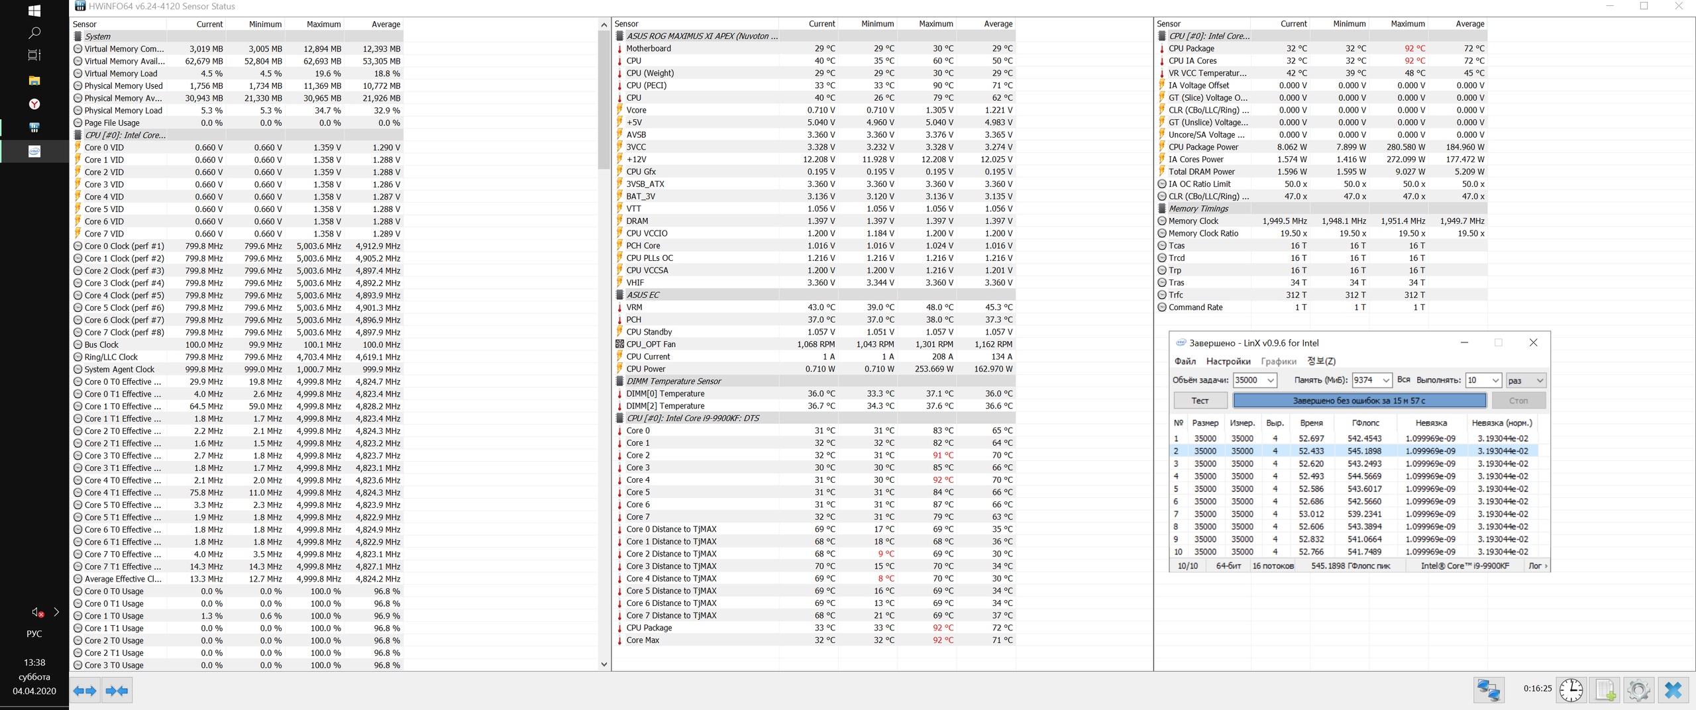Click the 545.1898 ГФлопс пик status entry
Screen dimensions: 1696x710
pos(1350,566)
